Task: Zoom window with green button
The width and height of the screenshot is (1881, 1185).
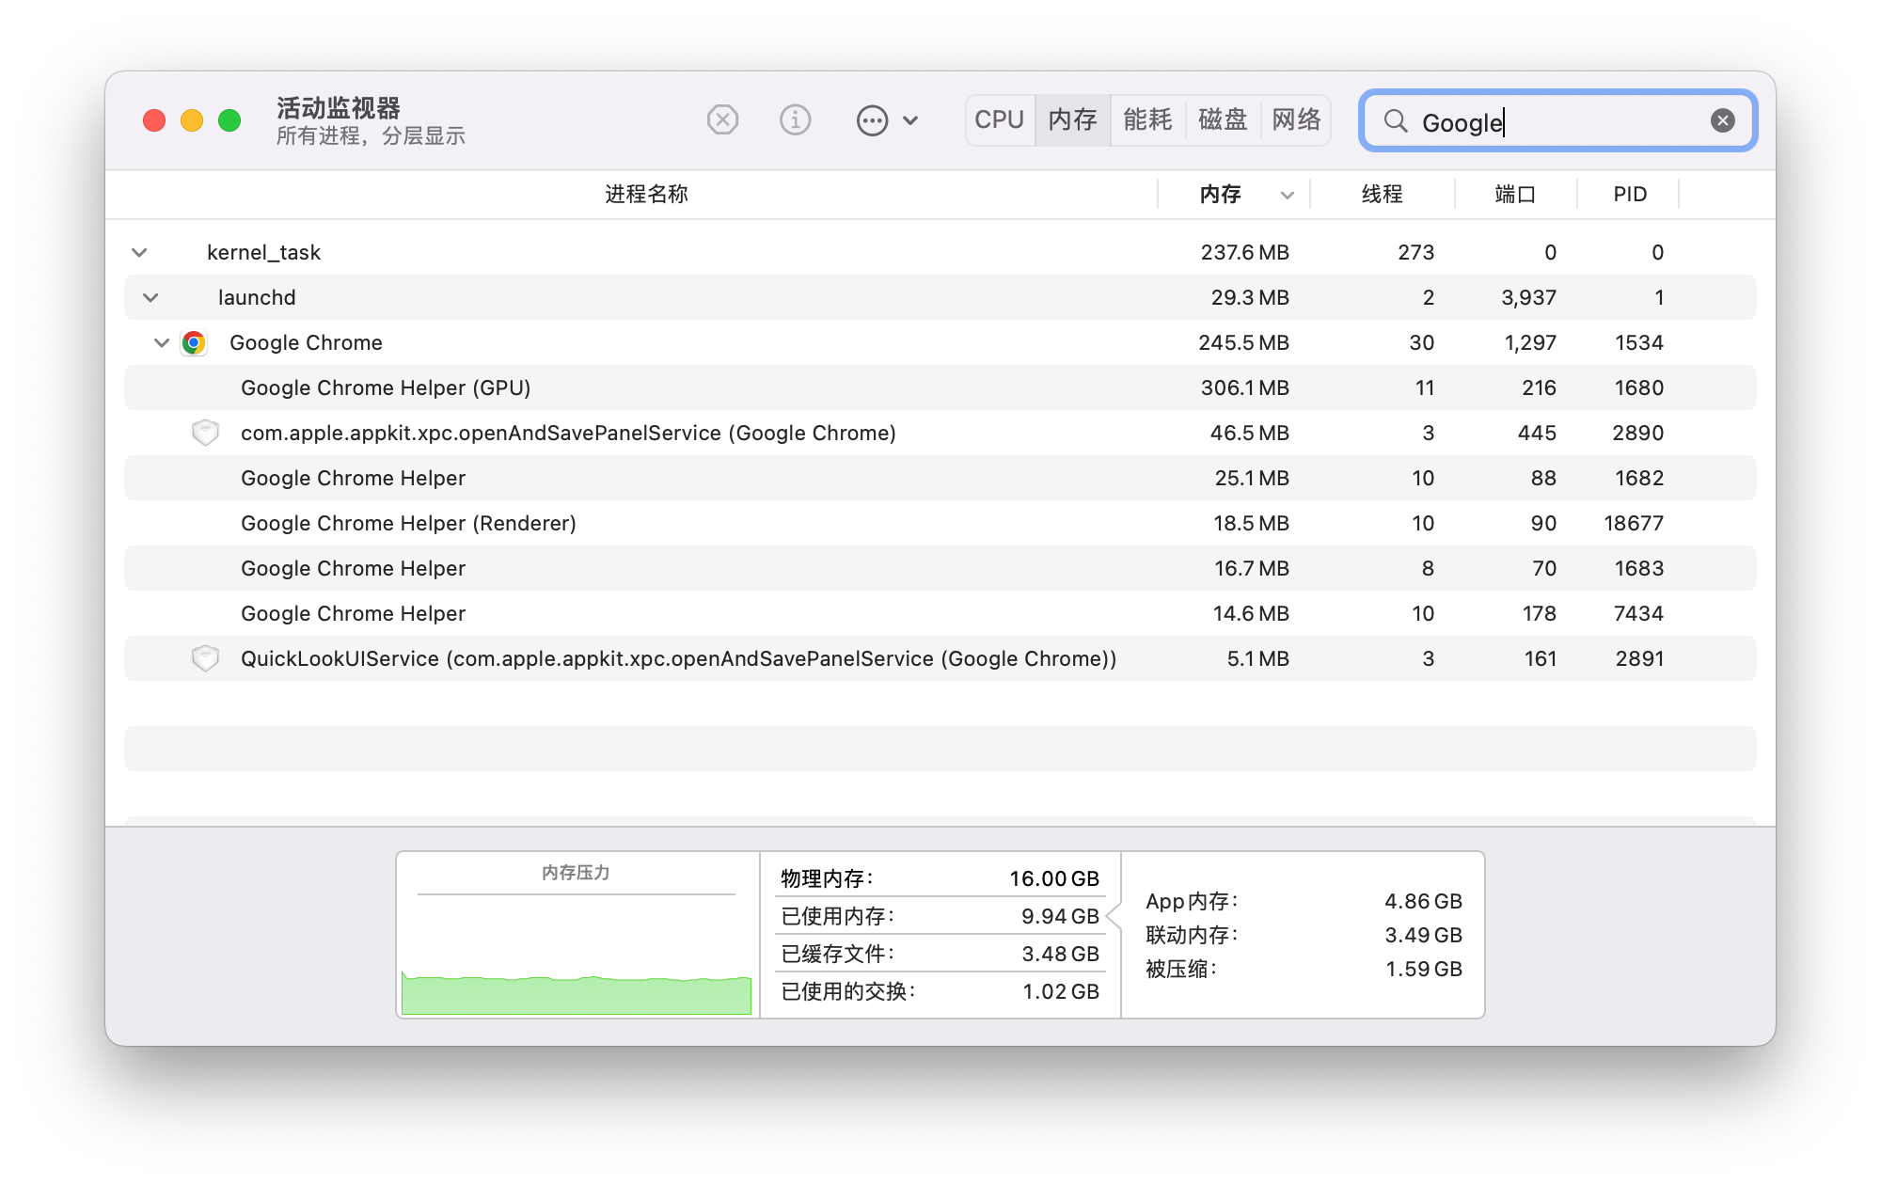Action: pos(229,120)
